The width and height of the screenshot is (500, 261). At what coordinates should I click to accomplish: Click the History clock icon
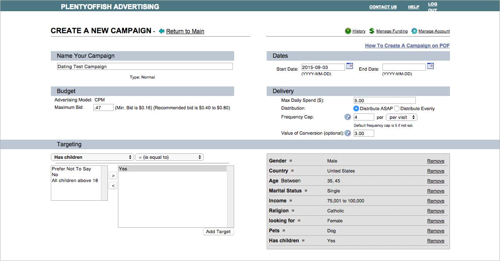pyautogui.click(x=348, y=31)
